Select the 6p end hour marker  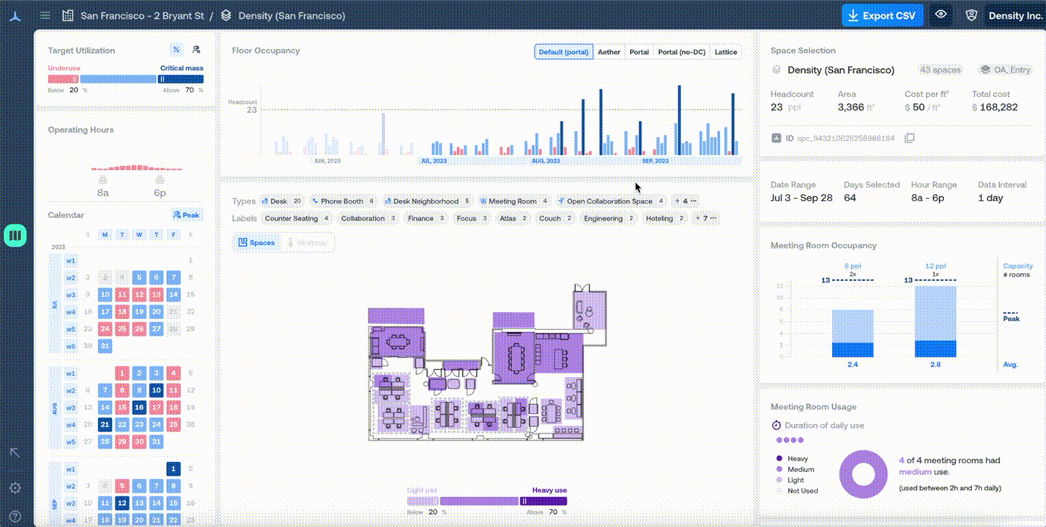160,186
